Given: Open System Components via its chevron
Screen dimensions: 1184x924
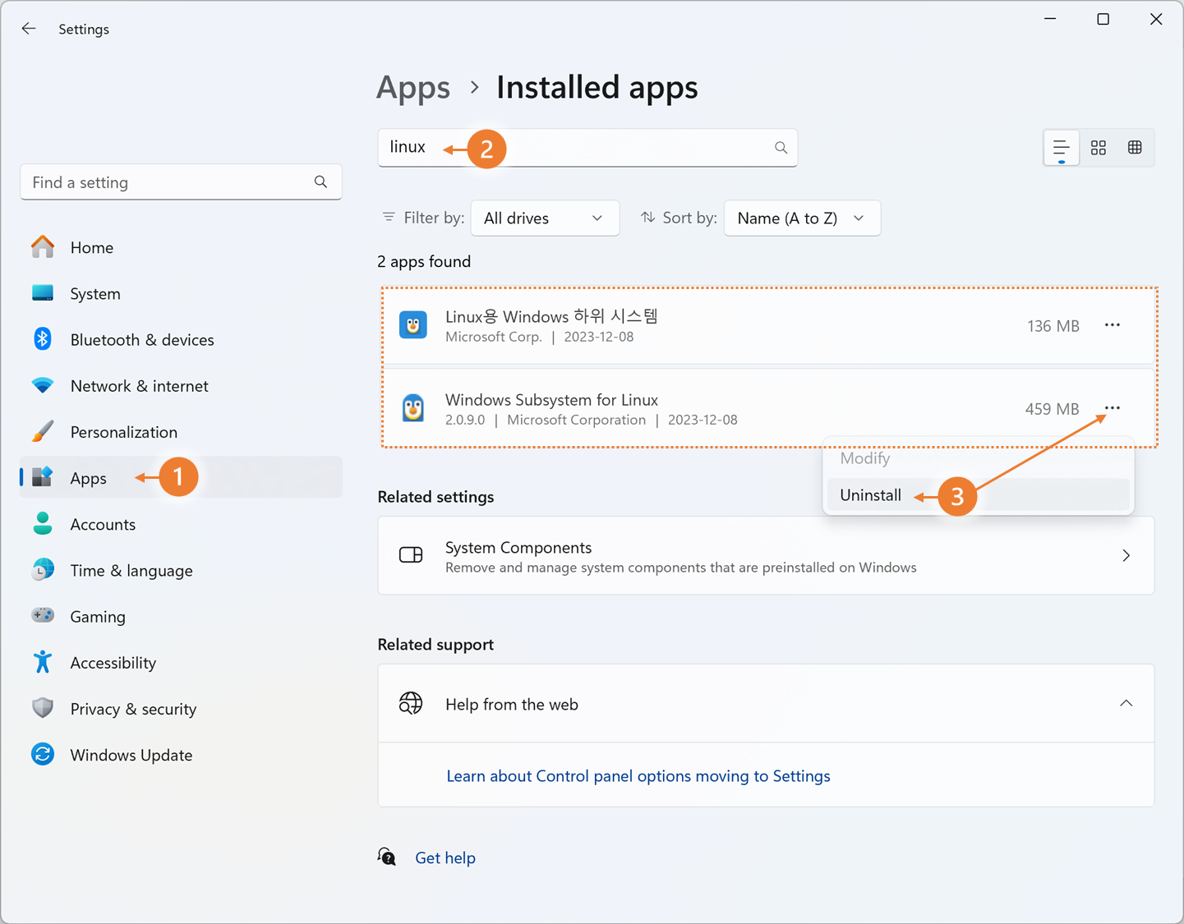Looking at the screenshot, I should pos(1126,556).
